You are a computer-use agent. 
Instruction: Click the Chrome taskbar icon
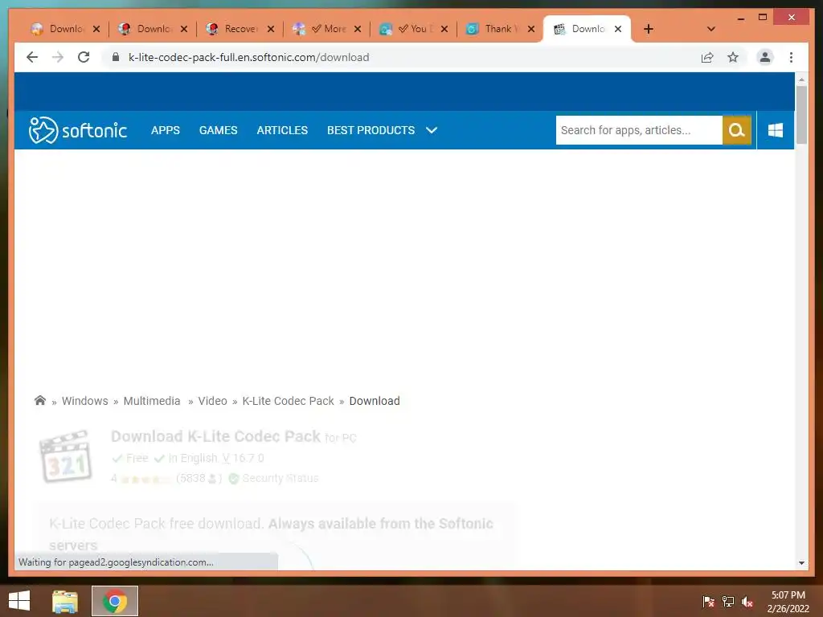tap(115, 601)
